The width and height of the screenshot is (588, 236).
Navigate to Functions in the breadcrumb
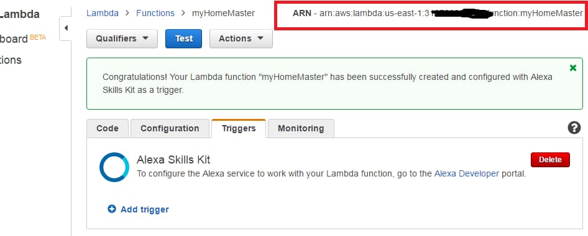click(155, 13)
